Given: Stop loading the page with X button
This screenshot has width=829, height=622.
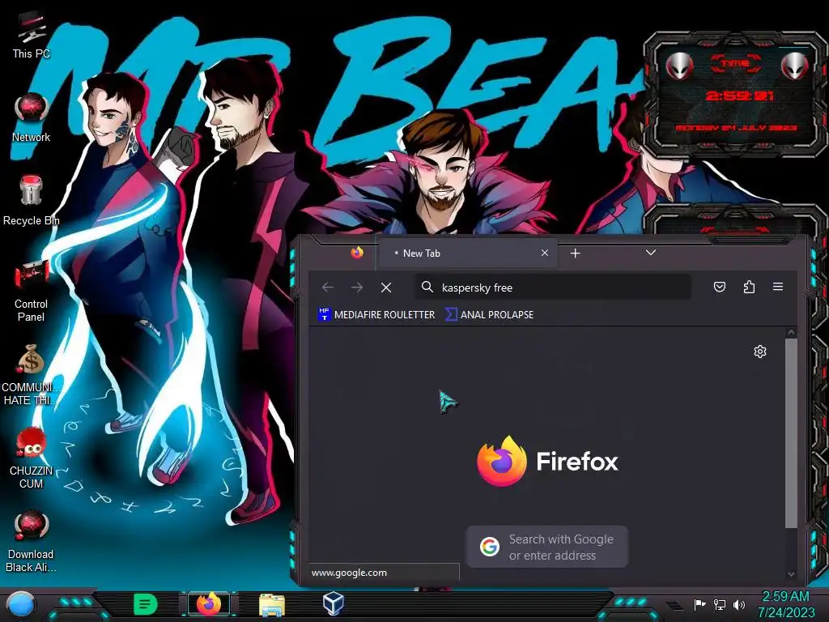Looking at the screenshot, I should pyautogui.click(x=386, y=288).
